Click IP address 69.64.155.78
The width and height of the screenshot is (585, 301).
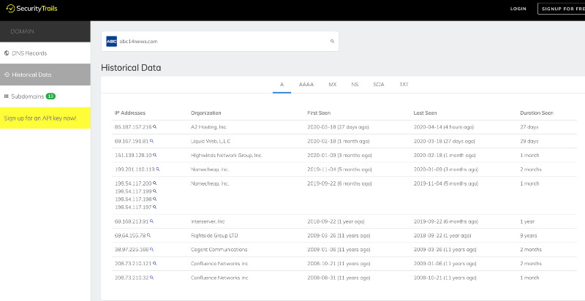[x=130, y=235]
